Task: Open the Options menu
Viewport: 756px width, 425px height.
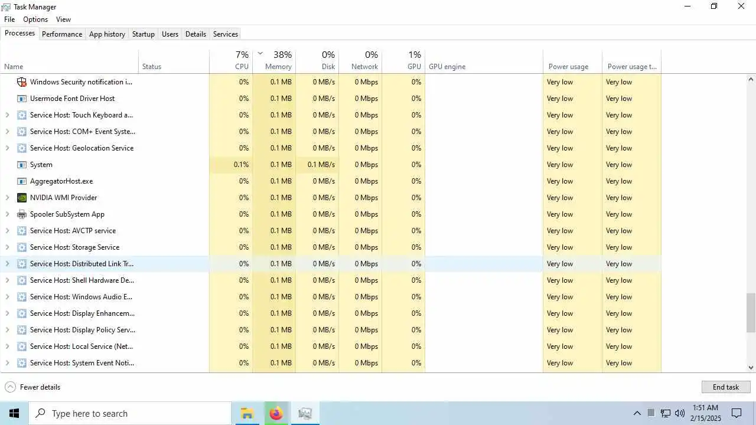Action: 35,19
